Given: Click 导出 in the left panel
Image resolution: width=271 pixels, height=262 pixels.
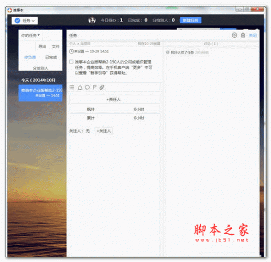Looking at the screenshot, I should (42, 47).
